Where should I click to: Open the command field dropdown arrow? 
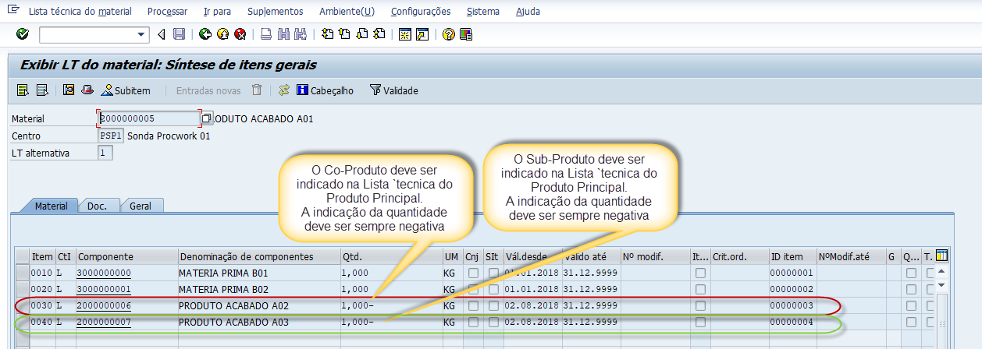(141, 34)
